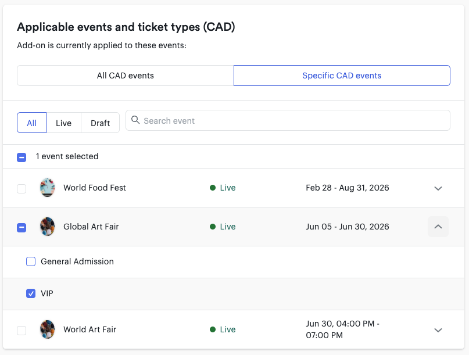Click the Global Art Fair thumbnail
Viewport: 469px width, 355px height.
point(47,227)
